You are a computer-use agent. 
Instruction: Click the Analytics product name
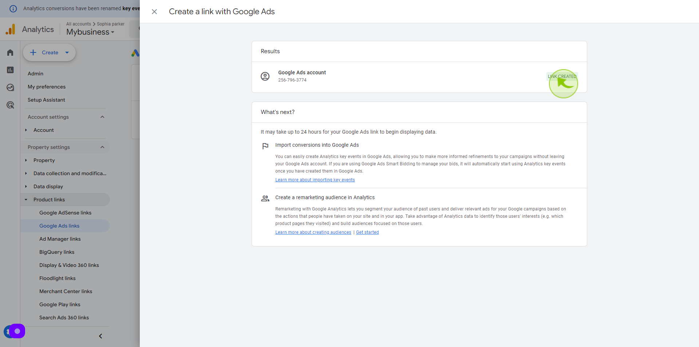38,29
